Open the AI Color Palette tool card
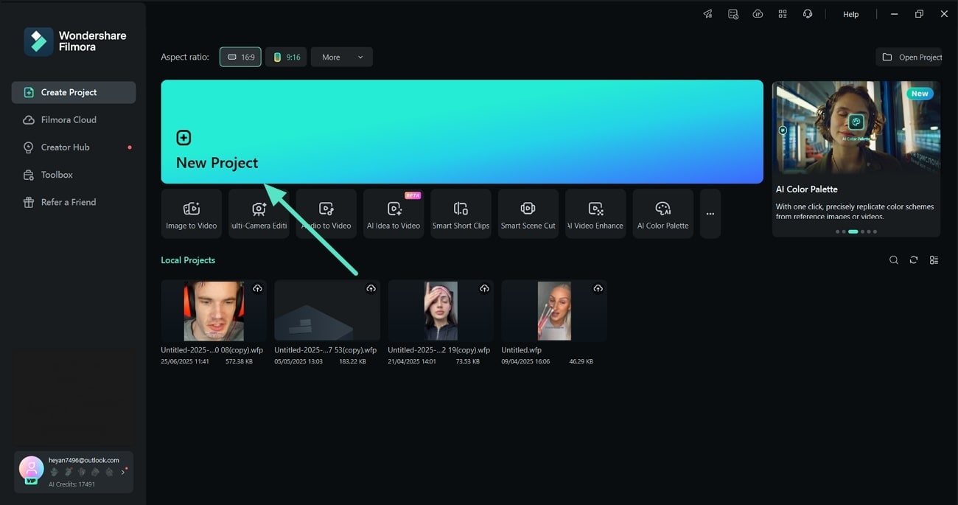 pos(663,214)
